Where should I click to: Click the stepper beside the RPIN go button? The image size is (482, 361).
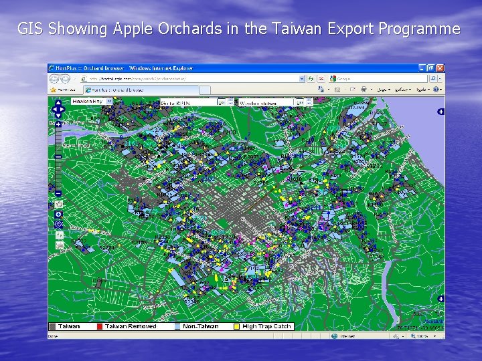coord(230,102)
